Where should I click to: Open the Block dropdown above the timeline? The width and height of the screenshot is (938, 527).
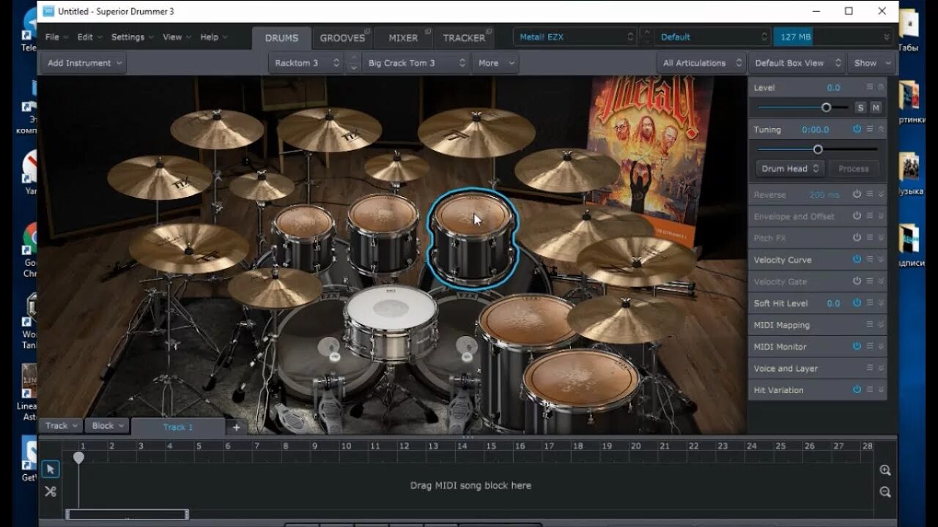coord(108,425)
